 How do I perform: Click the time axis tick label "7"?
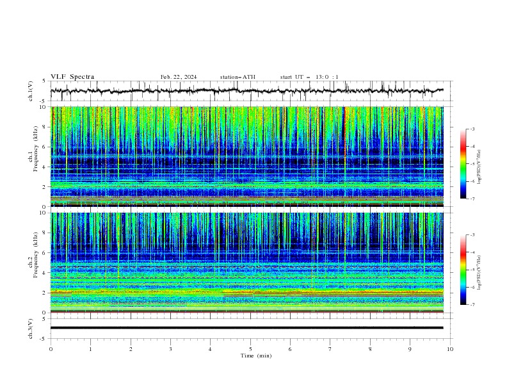coord(330,349)
